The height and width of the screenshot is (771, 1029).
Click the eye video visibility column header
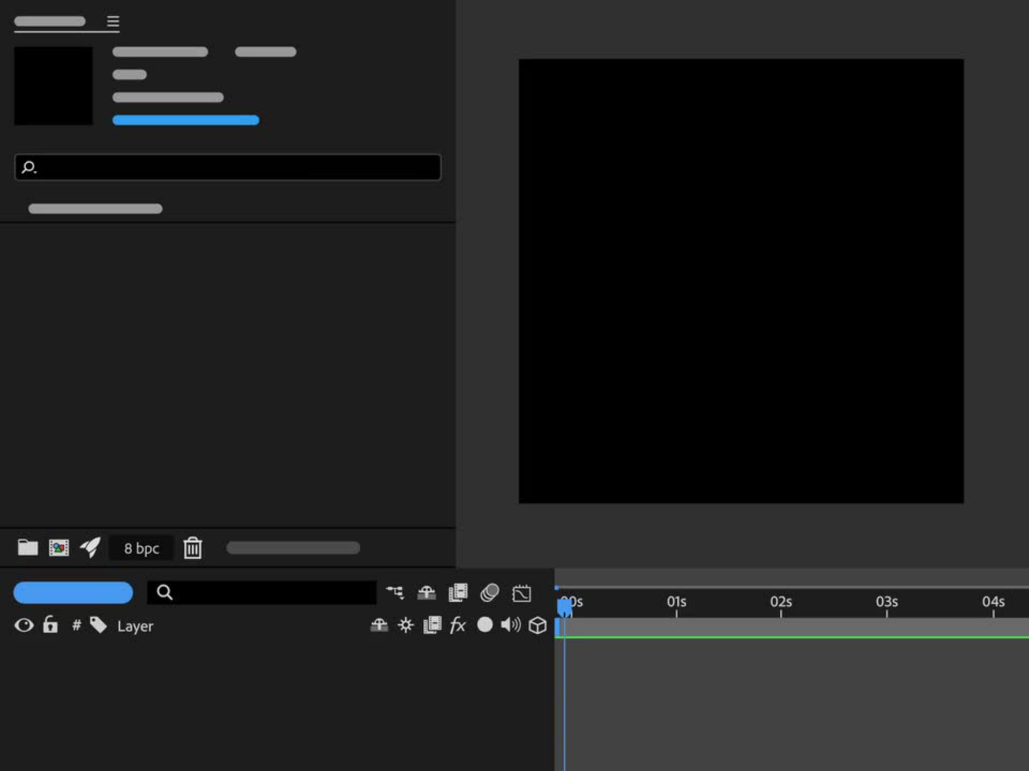(24, 625)
